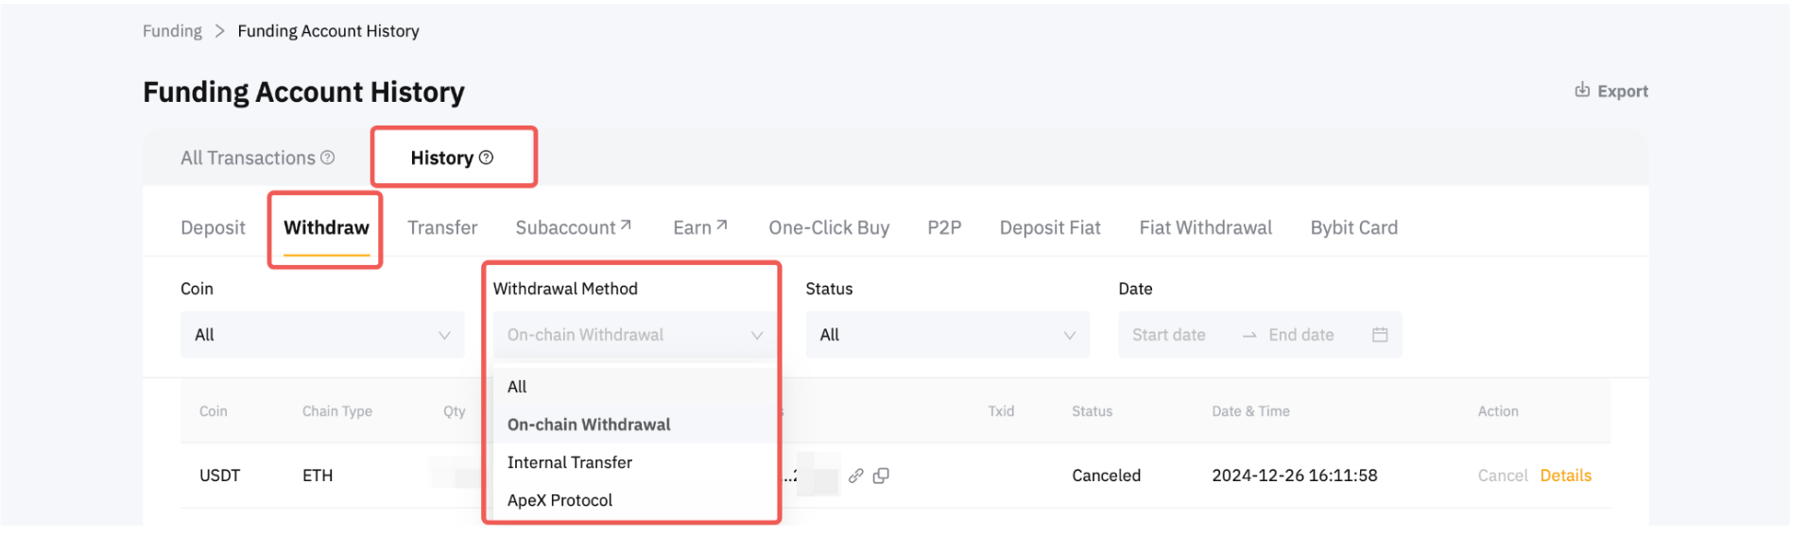Click the transaction link chain icon
This screenshot has width=1807, height=534.
coord(855,476)
